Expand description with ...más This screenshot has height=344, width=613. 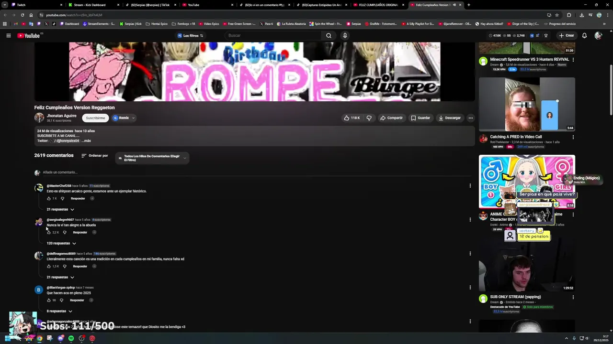pos(86,141)
